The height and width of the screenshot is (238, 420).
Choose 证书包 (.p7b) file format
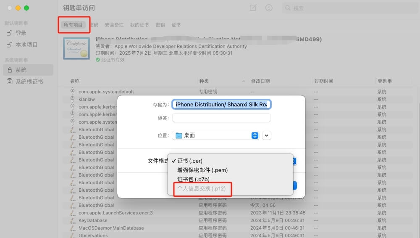coord(230,179)
